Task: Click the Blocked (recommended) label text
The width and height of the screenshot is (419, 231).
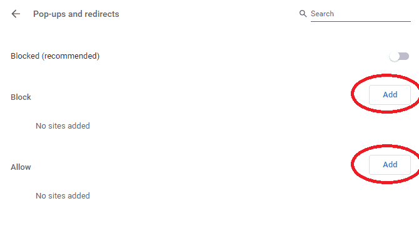Action: click(x=55, y=56)
